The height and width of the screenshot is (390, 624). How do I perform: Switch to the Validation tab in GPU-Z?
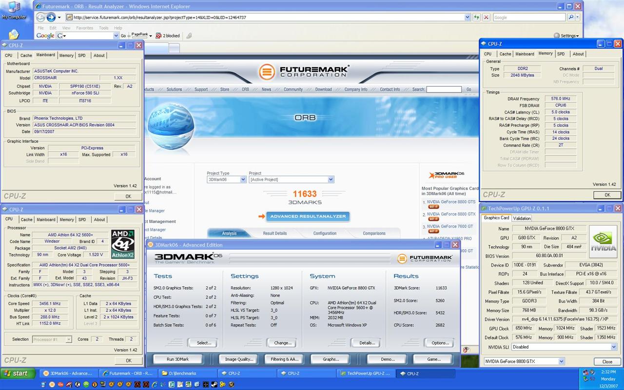[x=522, y=218]
